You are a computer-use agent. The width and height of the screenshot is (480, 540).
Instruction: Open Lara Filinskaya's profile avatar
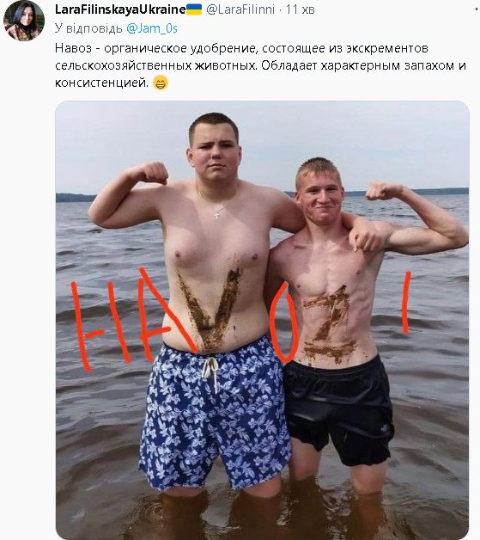tap(24, 21)
